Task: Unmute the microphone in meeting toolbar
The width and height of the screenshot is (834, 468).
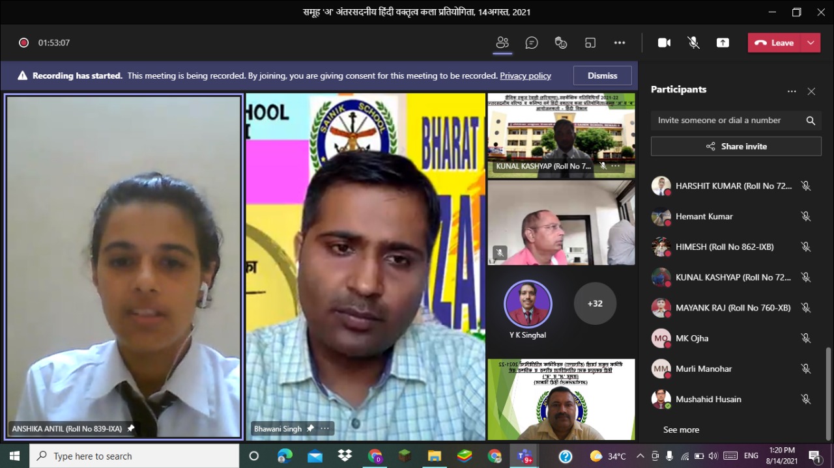Action: (x=693, y=43)
